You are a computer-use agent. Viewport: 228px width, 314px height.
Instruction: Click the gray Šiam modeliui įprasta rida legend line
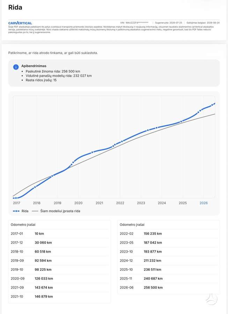click(x=35, y=211)
